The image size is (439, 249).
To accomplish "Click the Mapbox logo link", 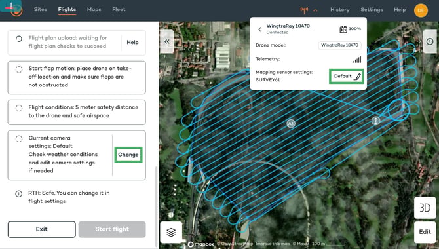I will pos(200,244).
